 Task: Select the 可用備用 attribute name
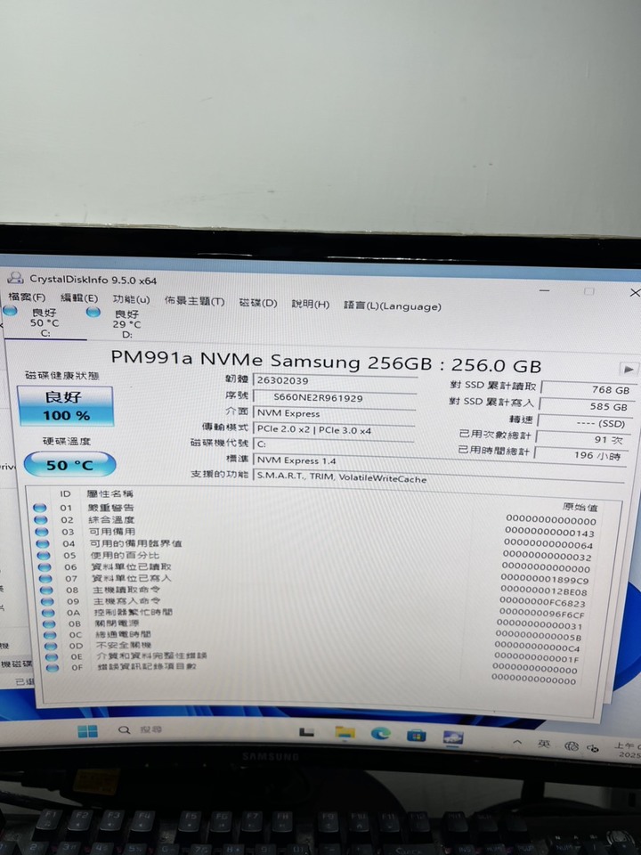click(x=112, y=532)
